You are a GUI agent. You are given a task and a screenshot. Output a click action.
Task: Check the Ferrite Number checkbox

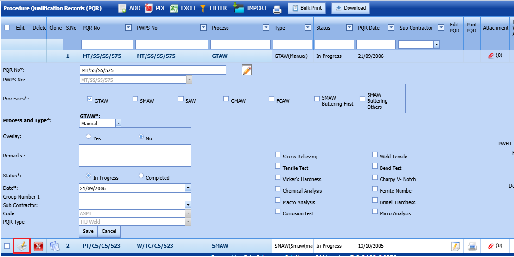pyautogui.click(x=375, y=189)
